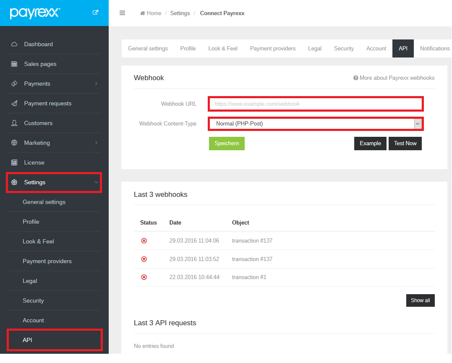The image size is (452, 363).
Task: Click the failed status icon for 22.03.2016 webhook
Action: (x=144, y=277)
